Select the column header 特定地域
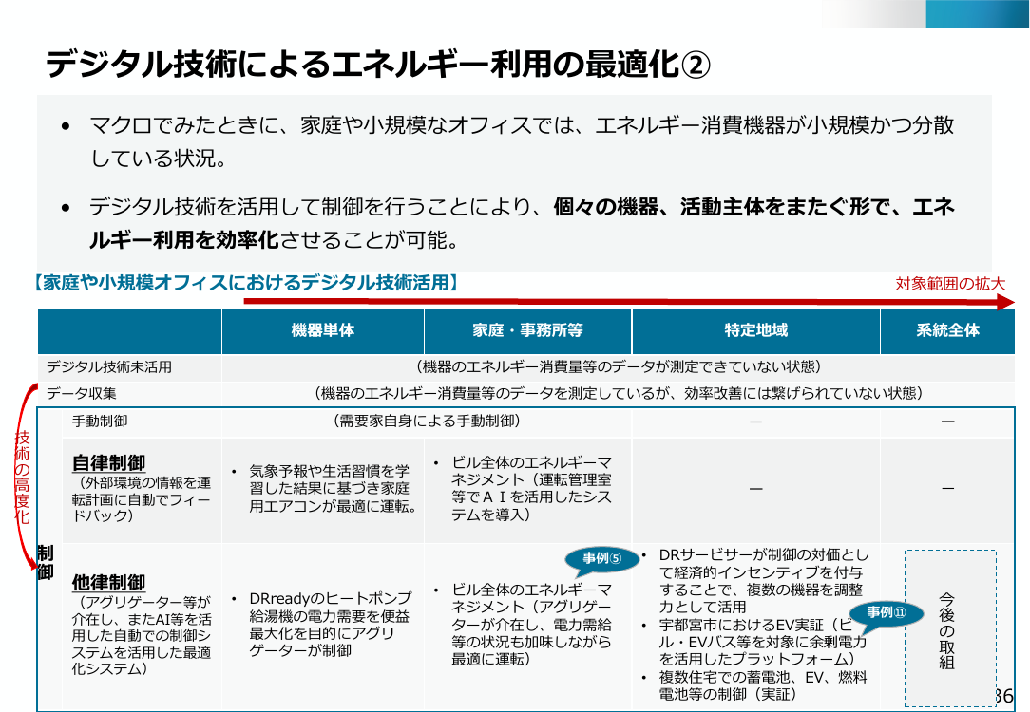Image resolution: width=1030 pixels, height=712 pixels. pyautogui.click(x=755, y=330)
